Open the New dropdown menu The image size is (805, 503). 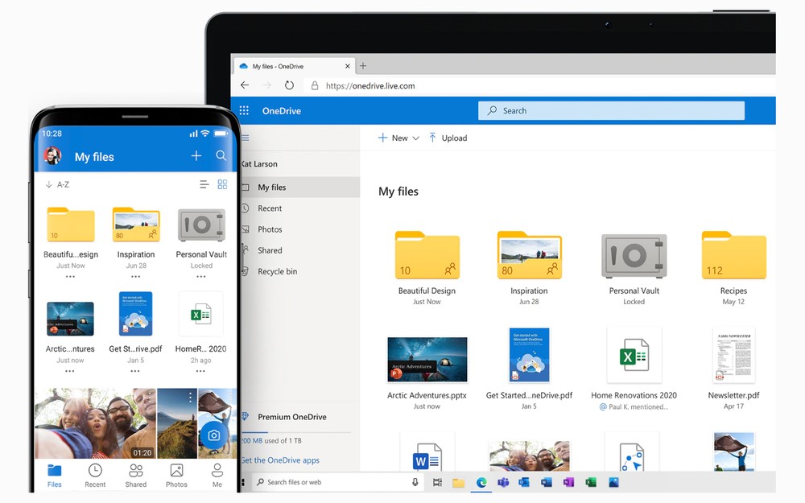(399, 138)
